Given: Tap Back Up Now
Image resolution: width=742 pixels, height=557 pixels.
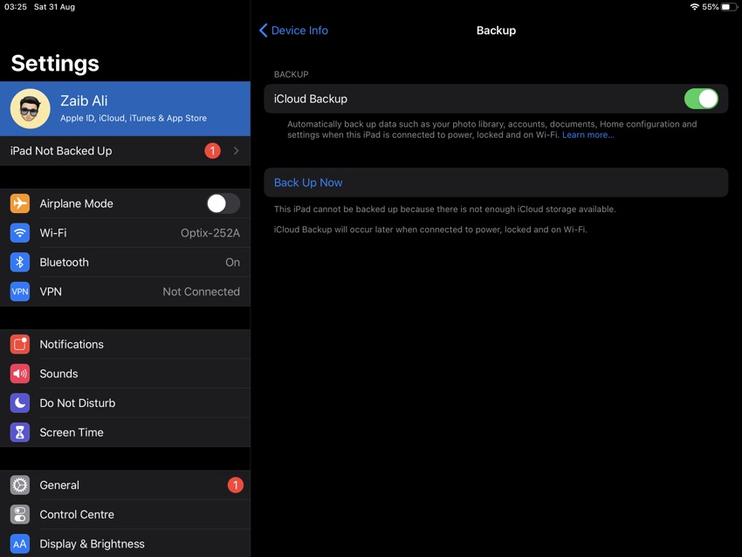Looking at the screenshot, I should (308, 182).
